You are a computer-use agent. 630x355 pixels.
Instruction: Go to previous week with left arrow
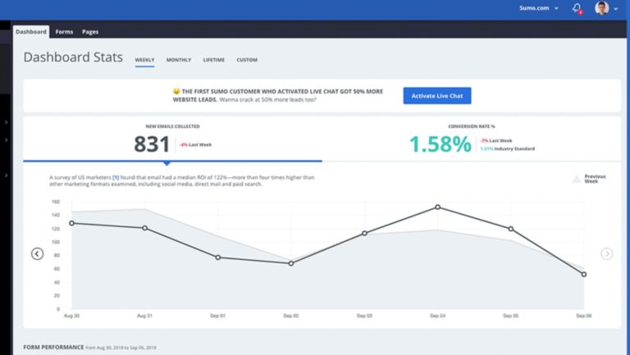tap(37, 253)
